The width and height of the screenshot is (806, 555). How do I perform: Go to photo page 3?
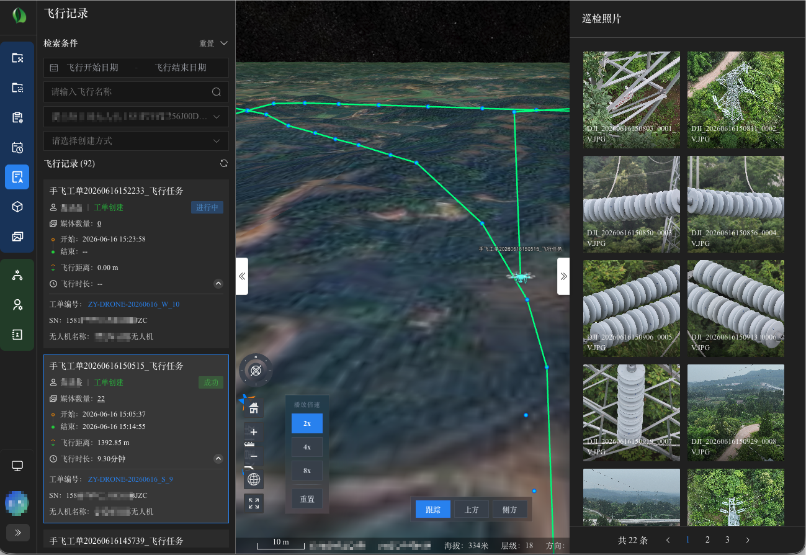coord(727,540)
